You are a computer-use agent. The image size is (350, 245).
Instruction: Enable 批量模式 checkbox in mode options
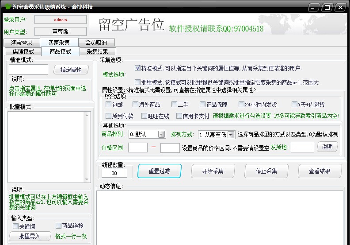click(x=137, y=82)
